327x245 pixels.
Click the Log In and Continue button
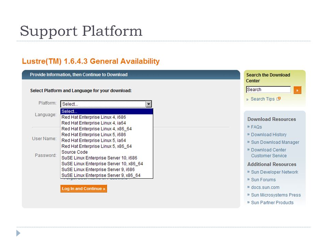click(x=84, y=189)
